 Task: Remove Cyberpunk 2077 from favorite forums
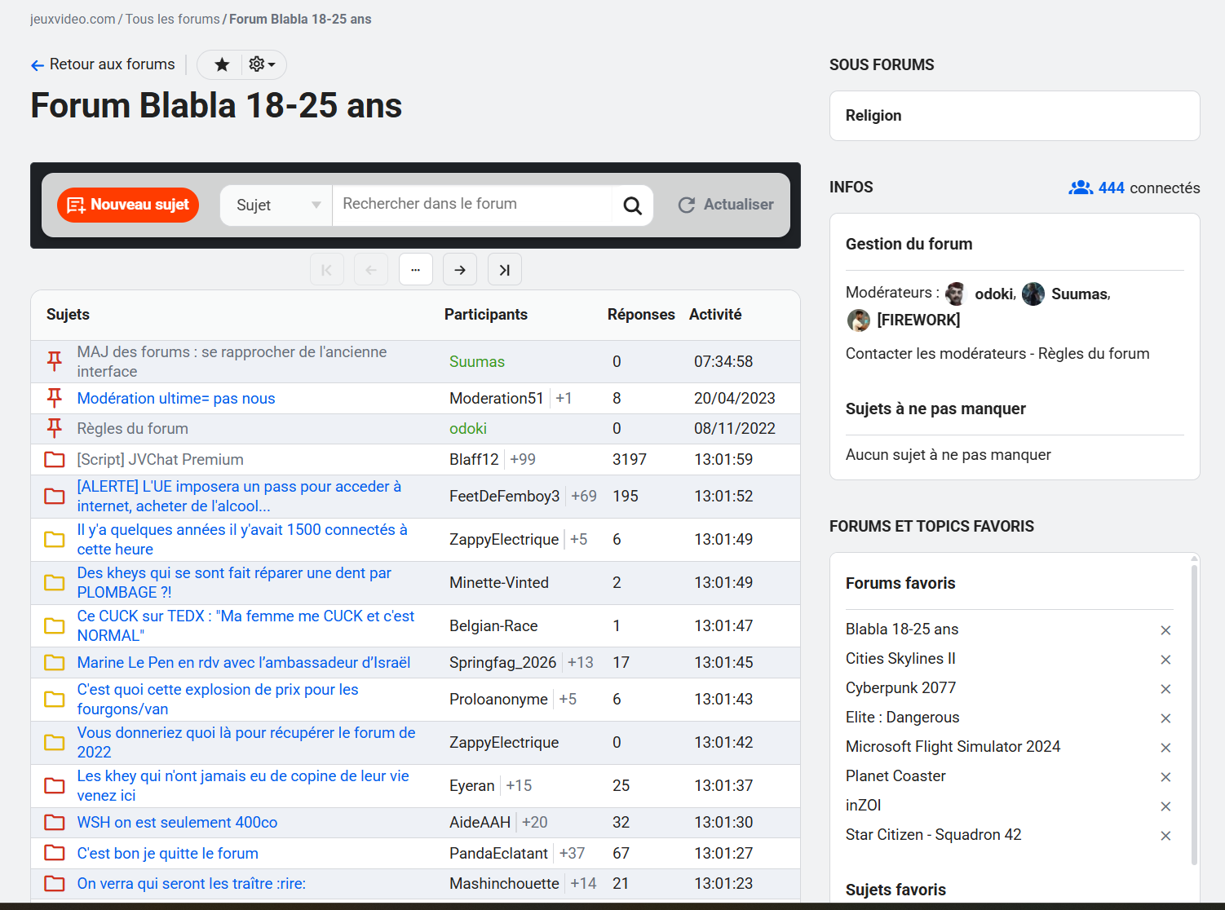pyautogui.click(x=1165, y=689)
